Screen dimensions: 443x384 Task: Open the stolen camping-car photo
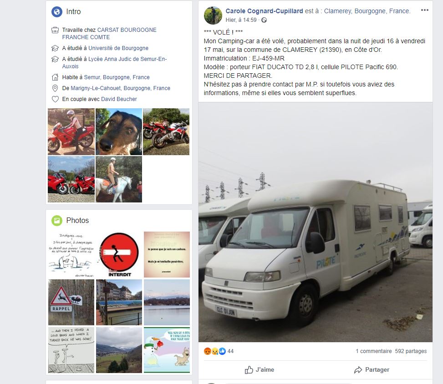pos(316,222)
